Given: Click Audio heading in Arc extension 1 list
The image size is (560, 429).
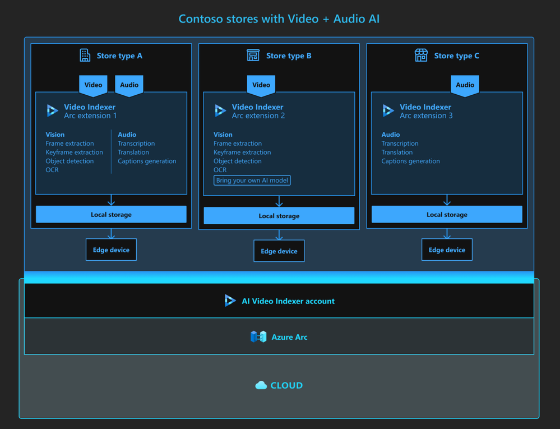Looking at the screenshot, I should pos(127,135).
